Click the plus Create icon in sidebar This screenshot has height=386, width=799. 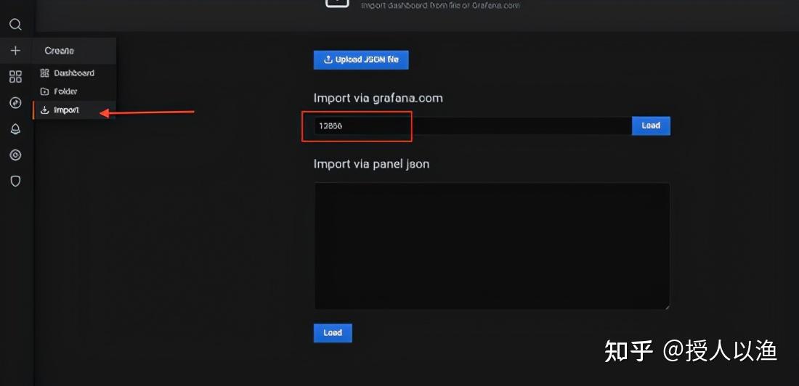click(16, 50)
